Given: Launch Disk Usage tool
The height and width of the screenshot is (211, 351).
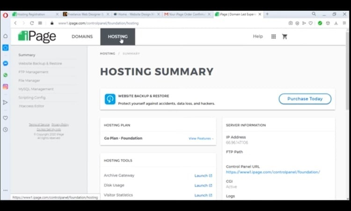Looking at the screenshot, I should click(x=203, y=185).
